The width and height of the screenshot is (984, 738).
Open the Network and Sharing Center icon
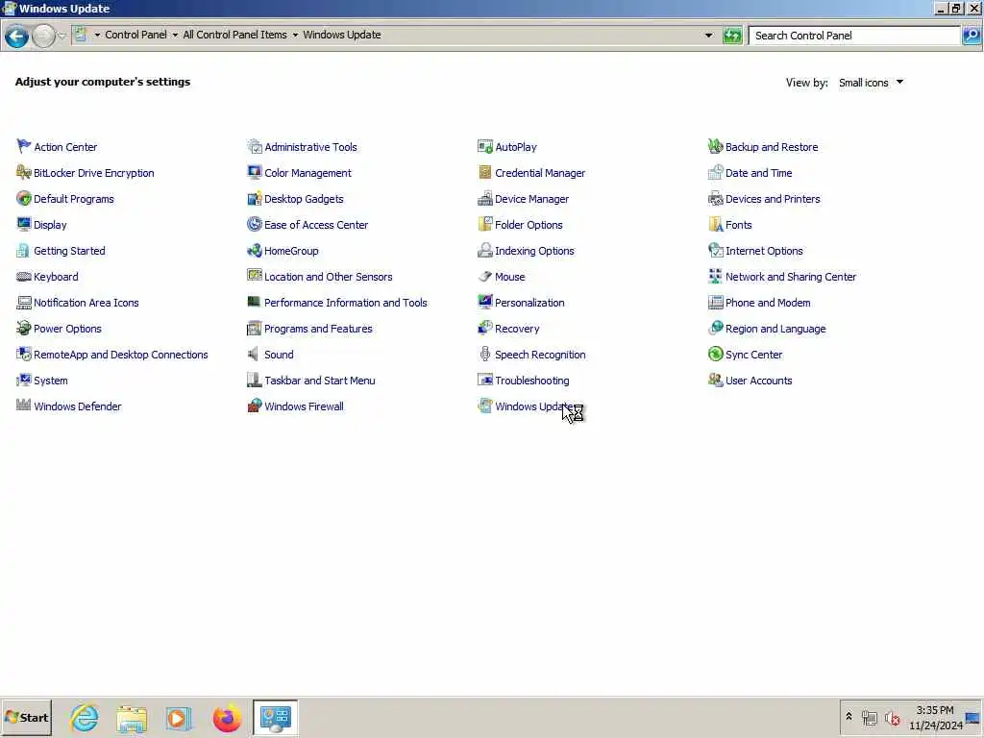715,276
